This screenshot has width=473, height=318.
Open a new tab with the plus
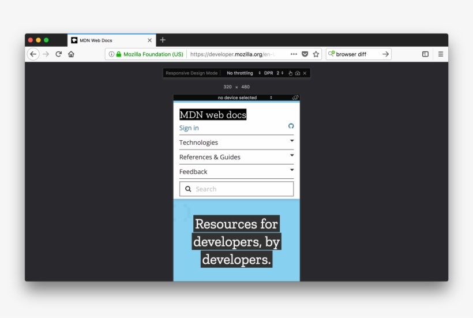[163, 40]
